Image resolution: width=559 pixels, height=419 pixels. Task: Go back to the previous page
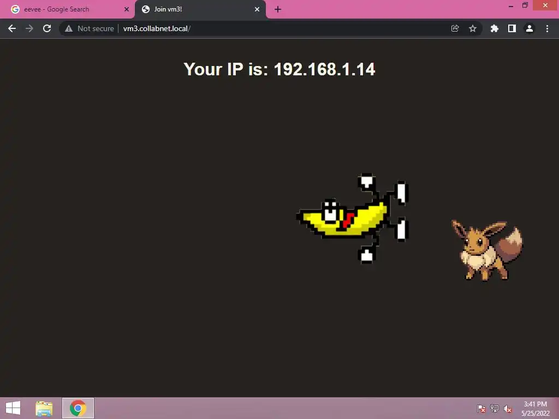(x=12, y=28)
